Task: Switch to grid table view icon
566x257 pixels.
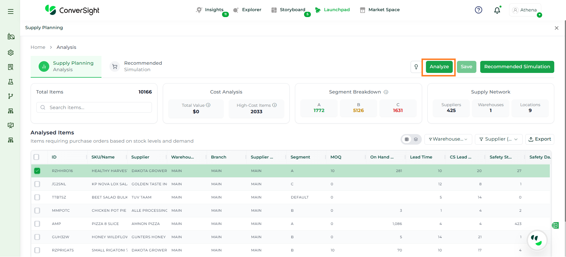Action: point(407,139)
